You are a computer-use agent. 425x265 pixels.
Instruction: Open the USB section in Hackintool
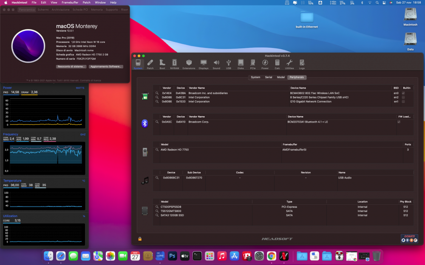click(229, 64)
